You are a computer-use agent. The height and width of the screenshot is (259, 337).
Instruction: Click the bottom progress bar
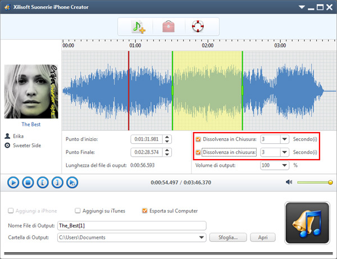168,253
